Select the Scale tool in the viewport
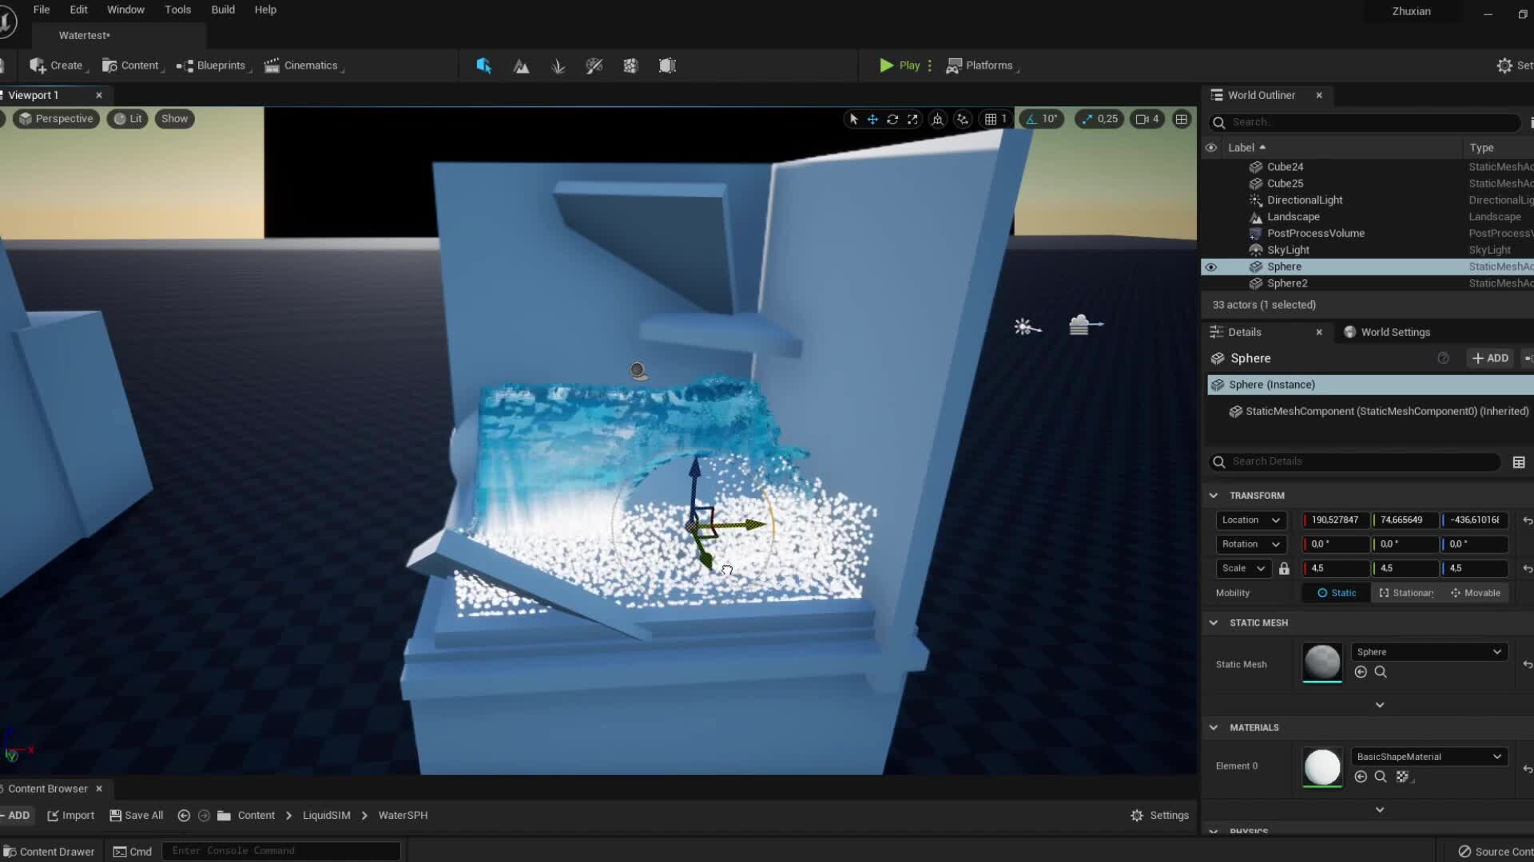The image size is (1534, 862). click(913, 119)
